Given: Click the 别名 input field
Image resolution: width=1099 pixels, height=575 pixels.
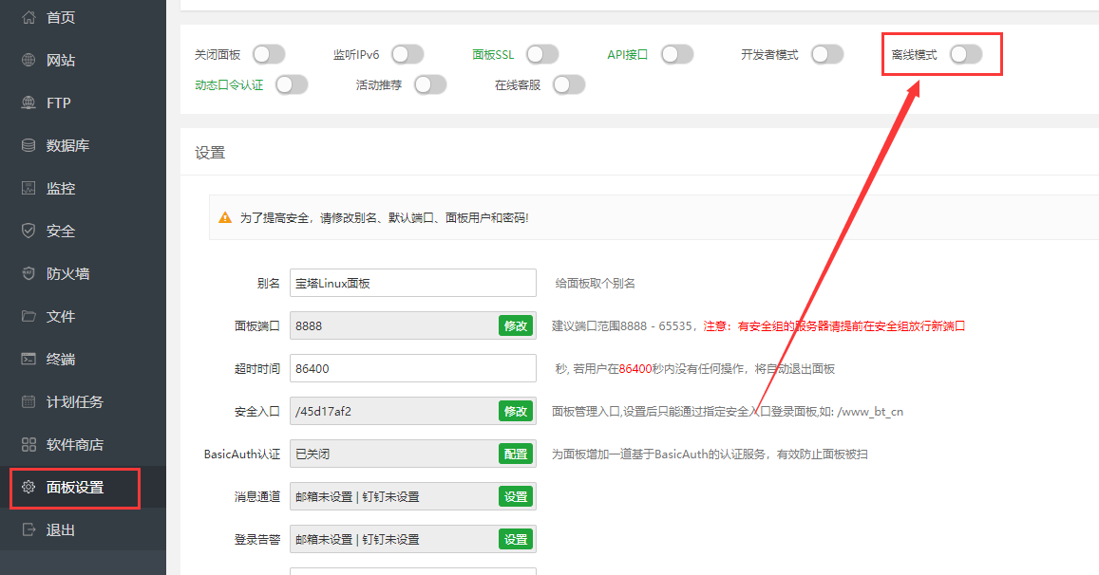Looking at the screenshot, I should click(x=412, y=283).
